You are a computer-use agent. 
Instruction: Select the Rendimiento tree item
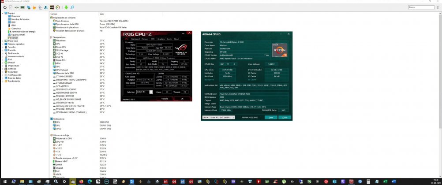14,81
